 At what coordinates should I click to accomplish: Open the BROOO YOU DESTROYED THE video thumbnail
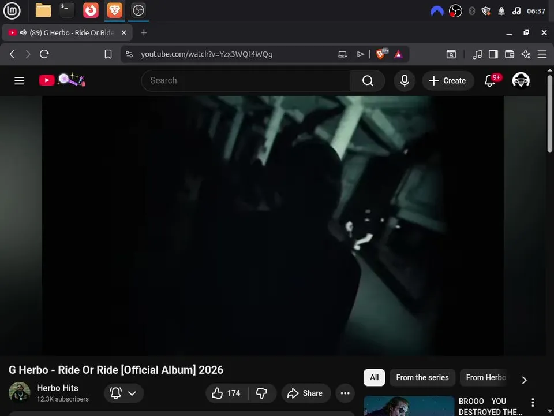click(409, 406)
